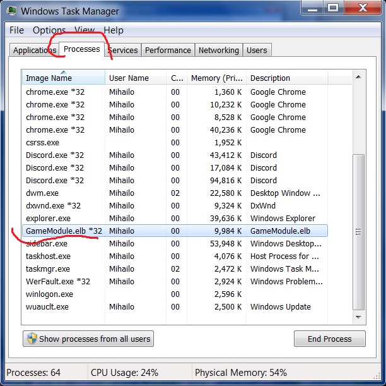
Task: Click the DxWnd description cell
Action: click(x=263, y=206)
